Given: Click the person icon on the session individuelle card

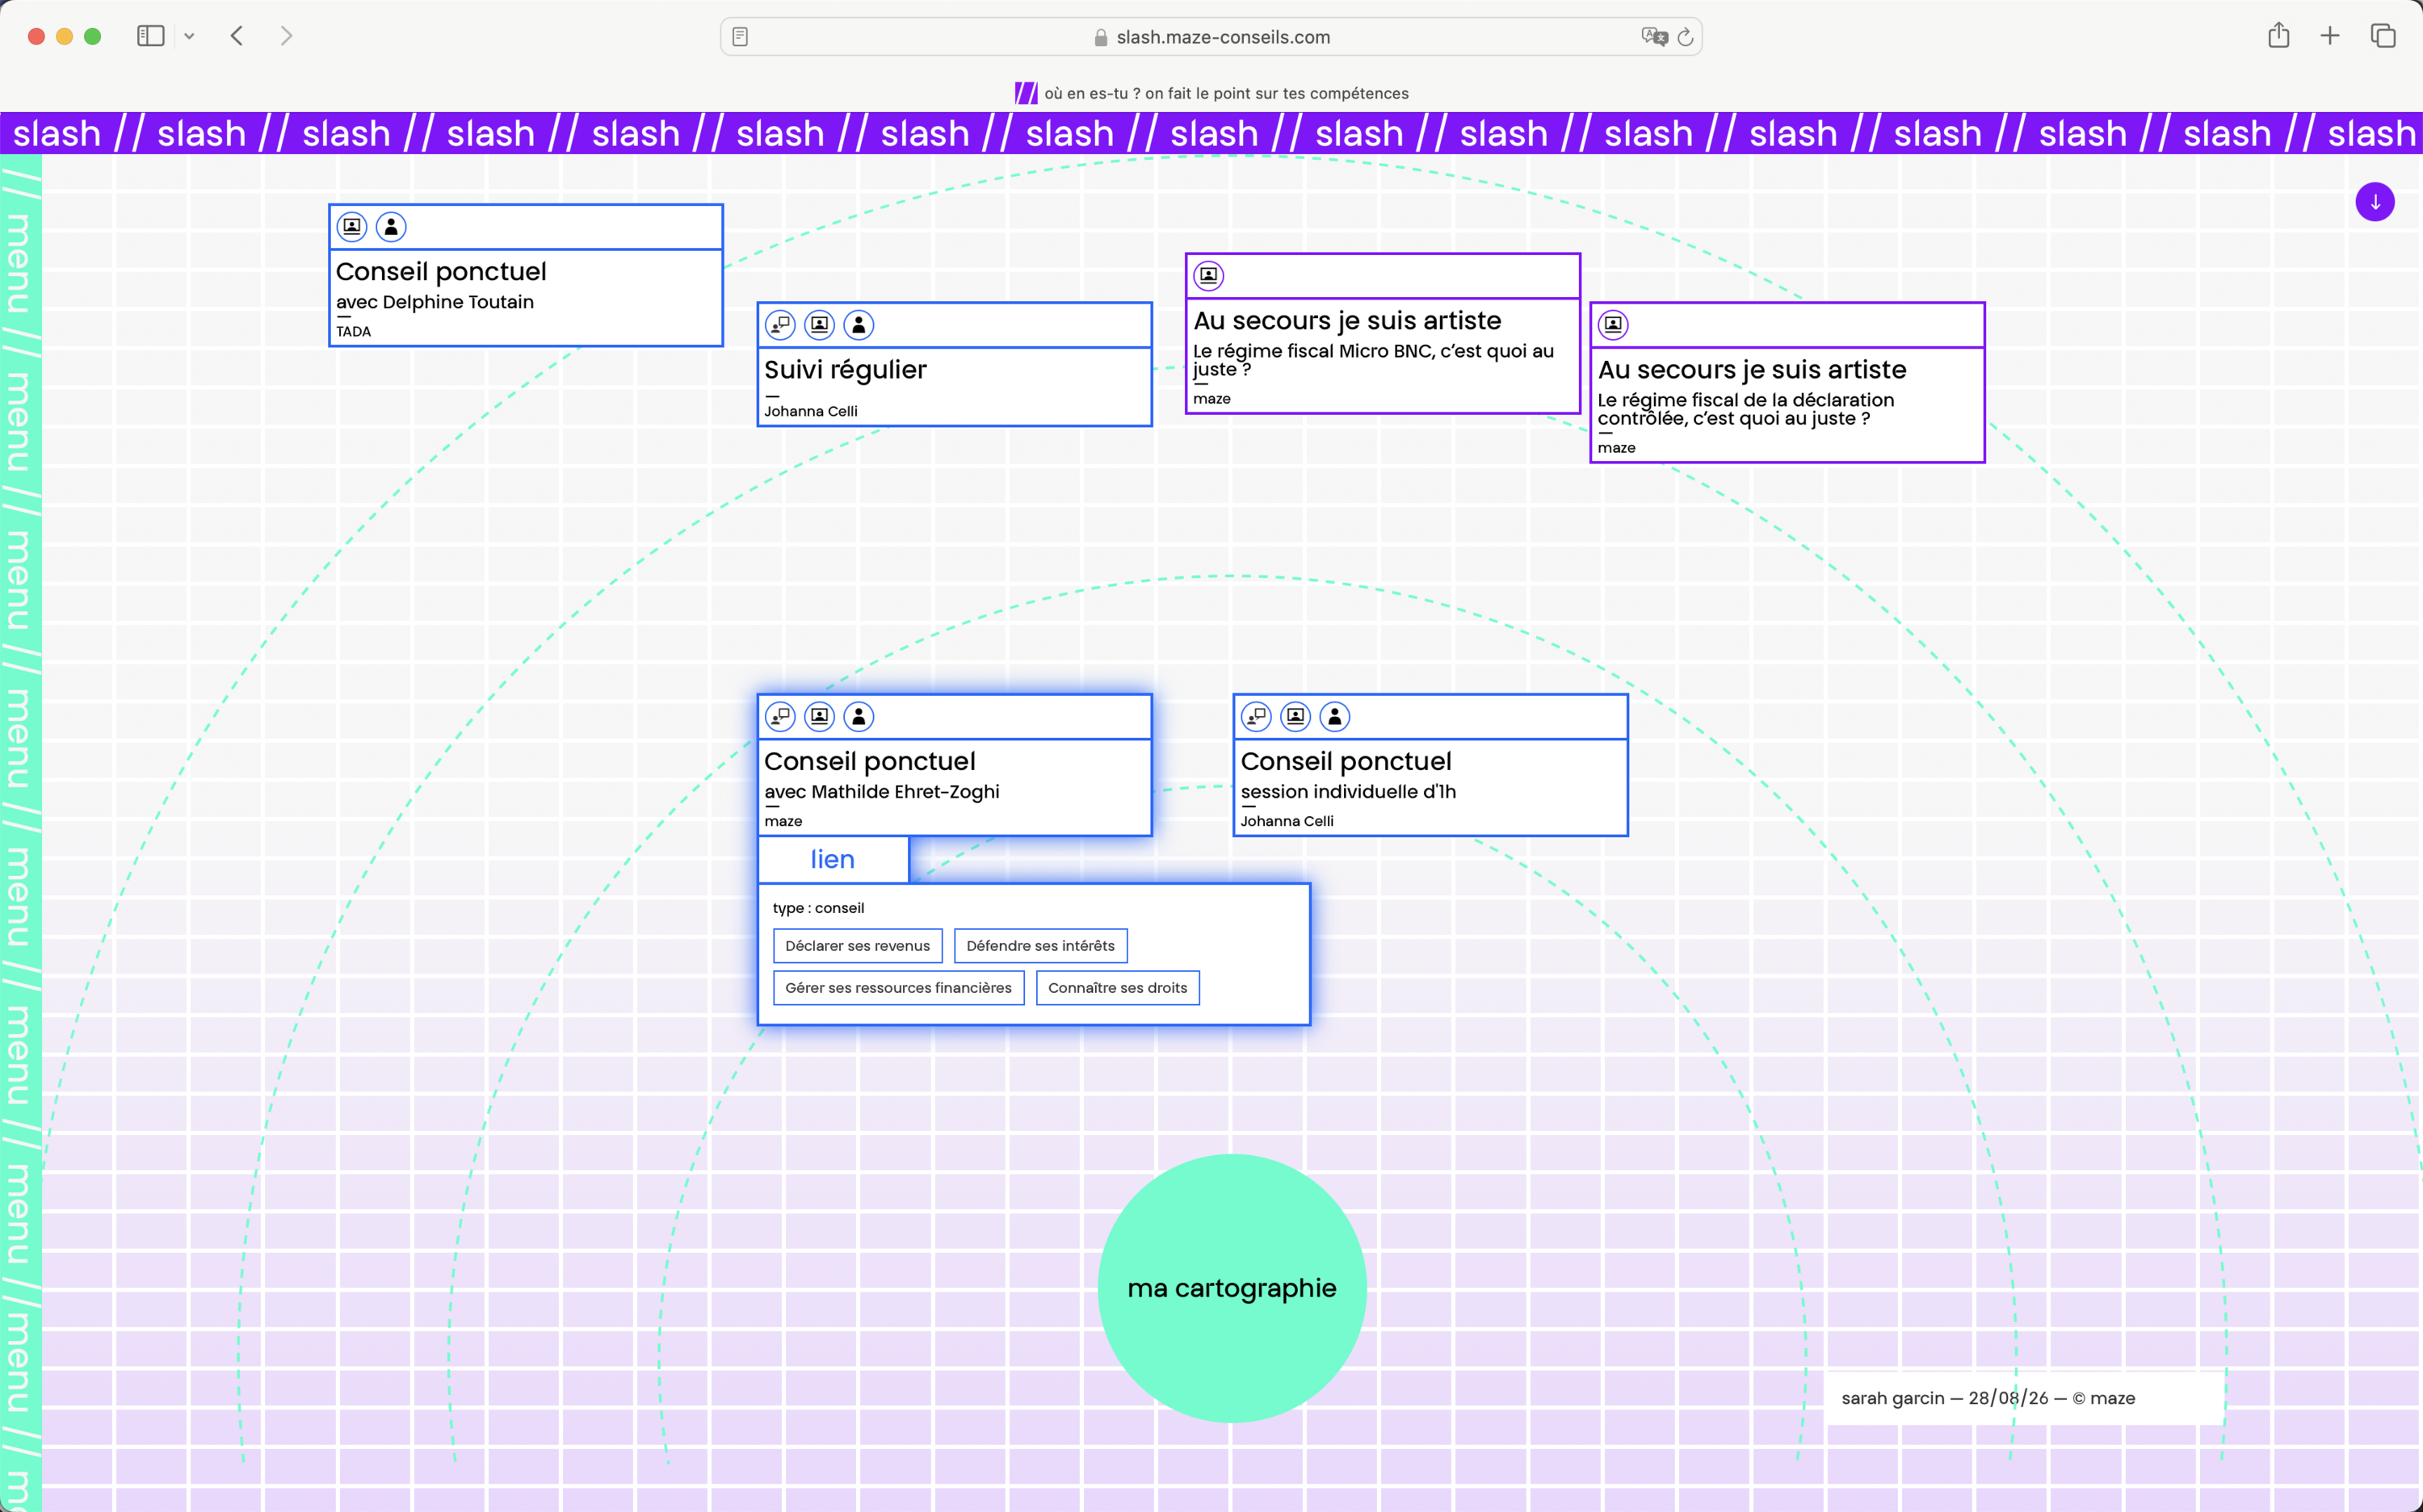Looking at the screenshot, I should tap(1336, 716).
